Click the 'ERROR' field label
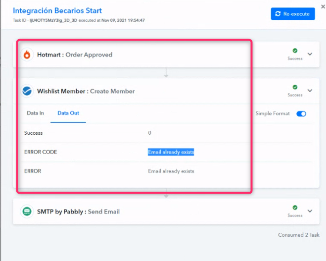This screenshot has height=261, width=326. pos(33,171)
